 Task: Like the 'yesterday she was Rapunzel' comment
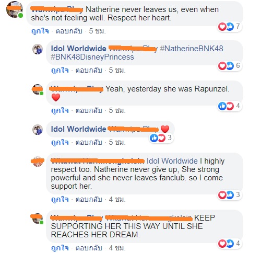tap(60, 110)
